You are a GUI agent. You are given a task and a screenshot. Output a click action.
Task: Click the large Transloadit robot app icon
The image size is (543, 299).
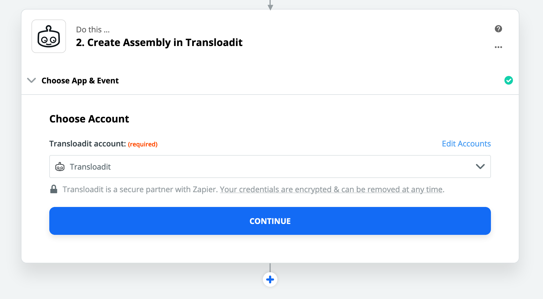49,36
